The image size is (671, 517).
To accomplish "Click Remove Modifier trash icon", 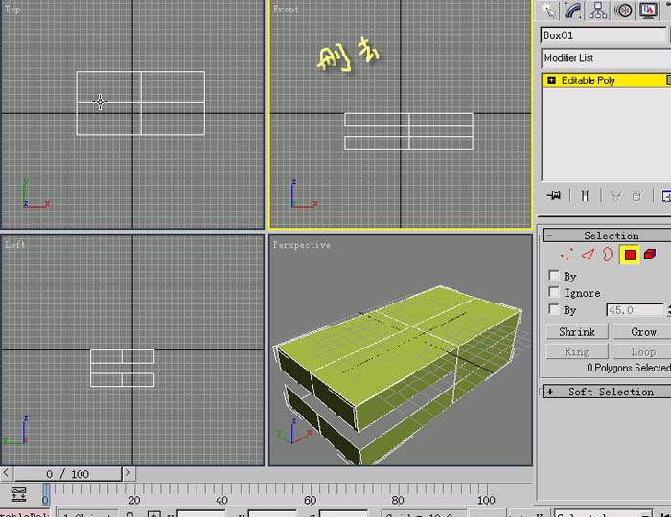I will (x=636, y=195).
